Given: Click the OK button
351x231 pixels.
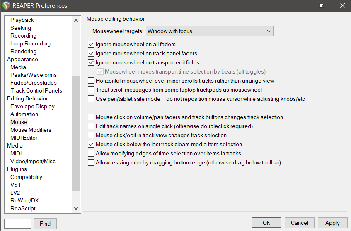Looking at the screenshot, I should click(266, 223).
